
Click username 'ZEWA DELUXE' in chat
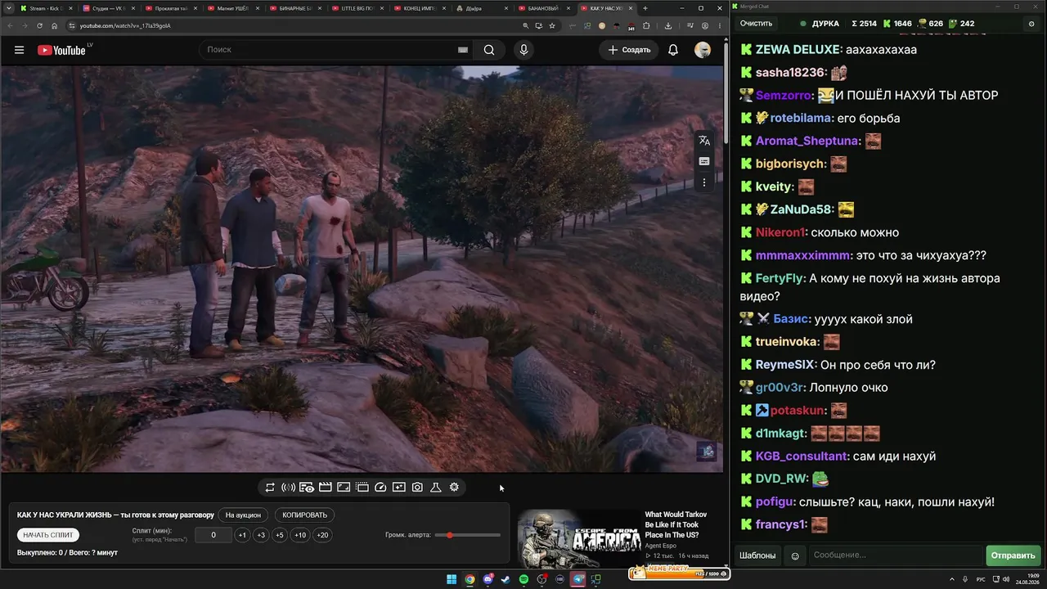tap(798, 49)
